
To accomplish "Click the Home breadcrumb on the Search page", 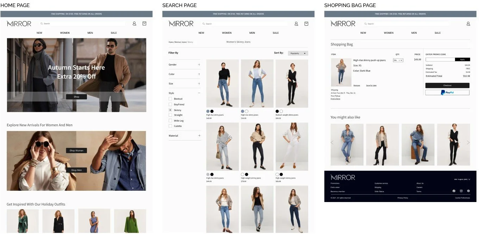I will coord(171,42).
